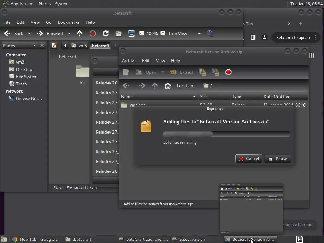Screen dimensions: 324x243
Task: Open vm3 in Places sidebar
Action: coord(20,62)
